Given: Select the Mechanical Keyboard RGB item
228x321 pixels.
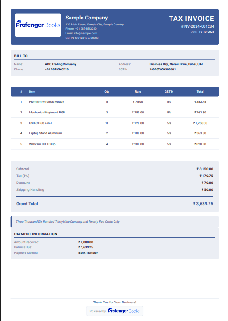Looking at the screenshot, I should [47, 113].
